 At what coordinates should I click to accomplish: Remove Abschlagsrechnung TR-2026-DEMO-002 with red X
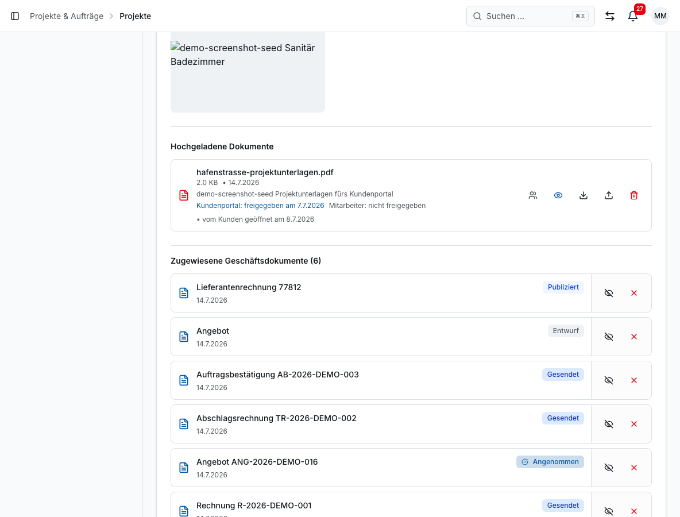(634, 424)
